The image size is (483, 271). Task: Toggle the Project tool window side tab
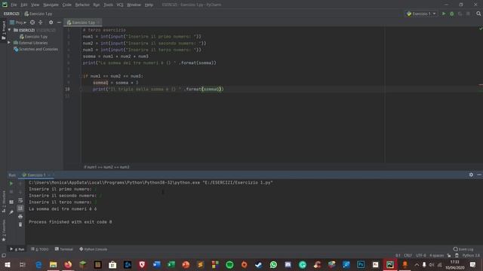coord(3,30)
